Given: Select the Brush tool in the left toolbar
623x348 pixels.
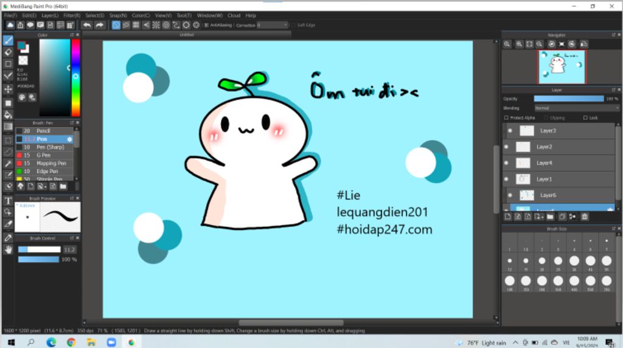Looking at the screenshot, I should click(x=8, y=41).
